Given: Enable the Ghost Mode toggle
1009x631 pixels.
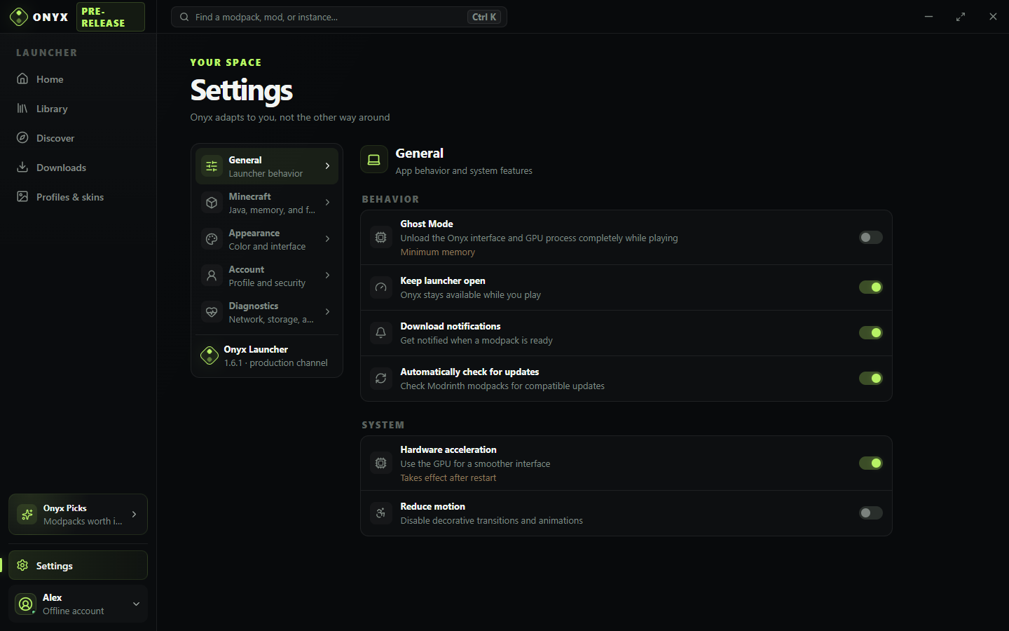Looking at the screenshot, I should coord(871,238).
